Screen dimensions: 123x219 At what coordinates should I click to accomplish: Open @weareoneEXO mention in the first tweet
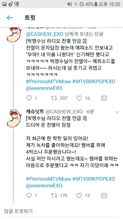click(x=44, y=88)
